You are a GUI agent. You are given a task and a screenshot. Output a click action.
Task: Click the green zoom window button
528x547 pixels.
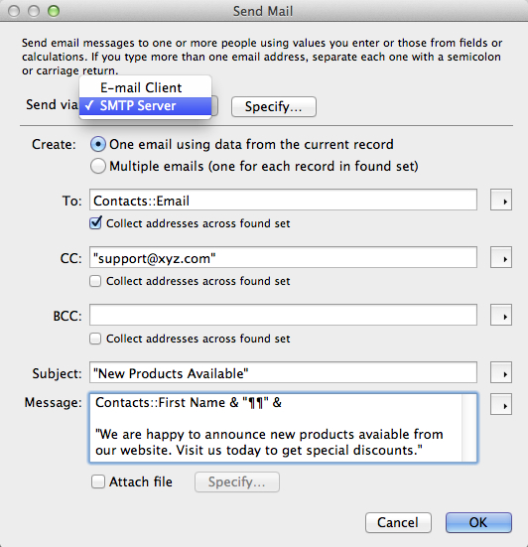(x=54, y=11)
